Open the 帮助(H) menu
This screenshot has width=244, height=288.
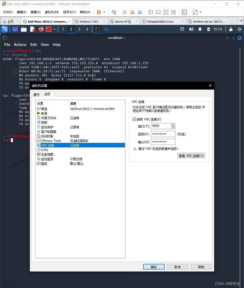pyautogui.click(x=85, y=12)
